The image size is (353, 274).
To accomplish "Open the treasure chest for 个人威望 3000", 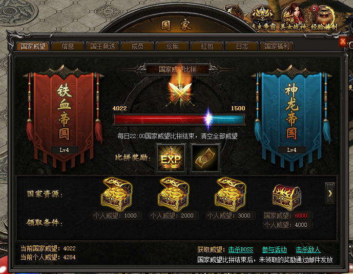I will coord(230,194).
